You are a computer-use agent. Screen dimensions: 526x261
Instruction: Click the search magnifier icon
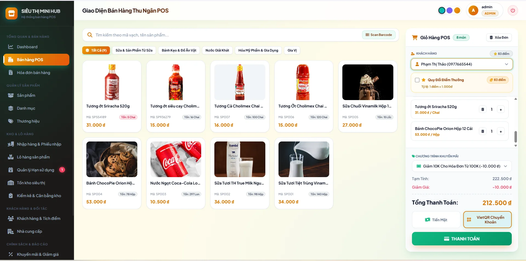click(90, 35)
